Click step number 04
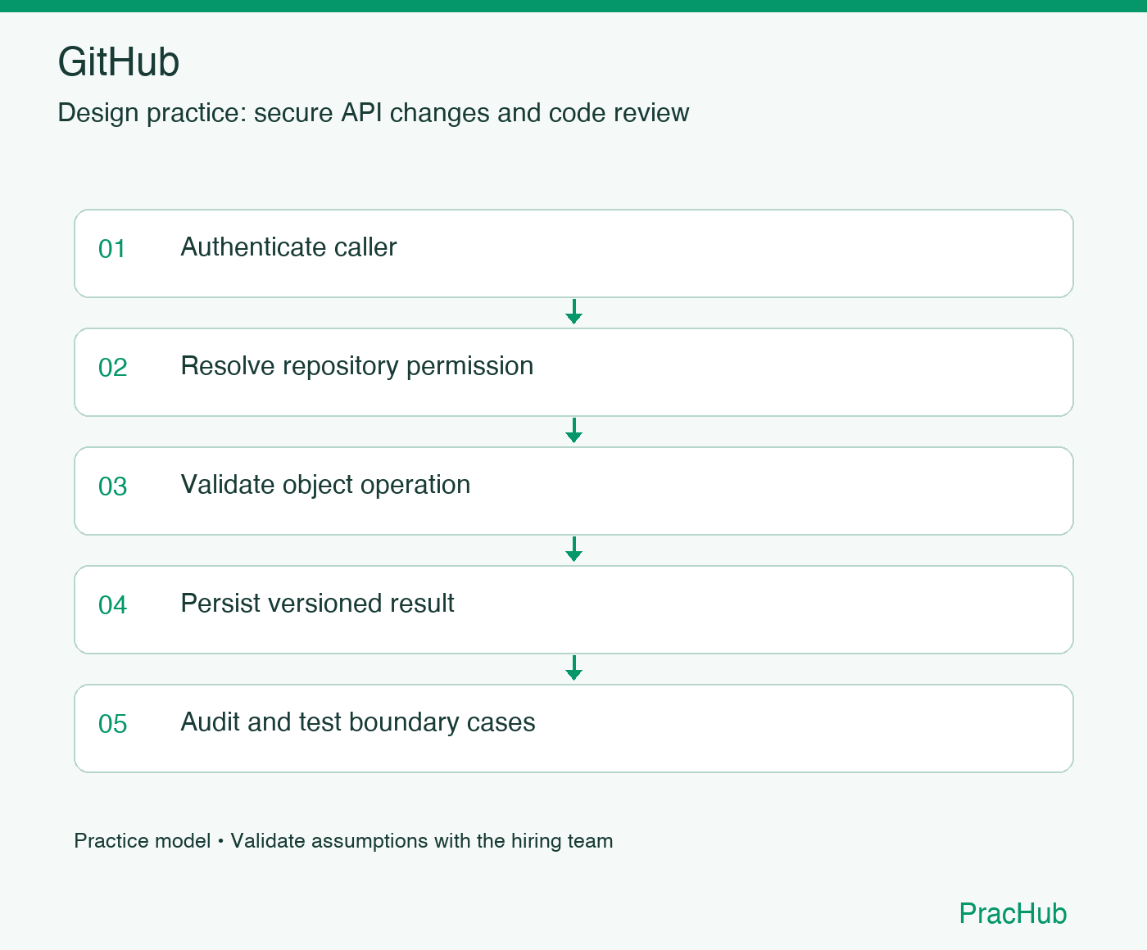Screen dimensions: 1147x950 pos(112,605)
